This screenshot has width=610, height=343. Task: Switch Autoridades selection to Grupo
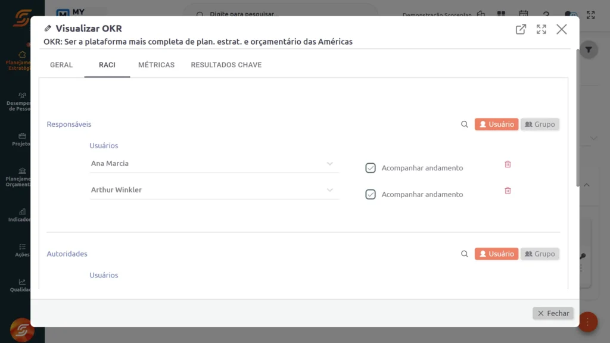540,253
